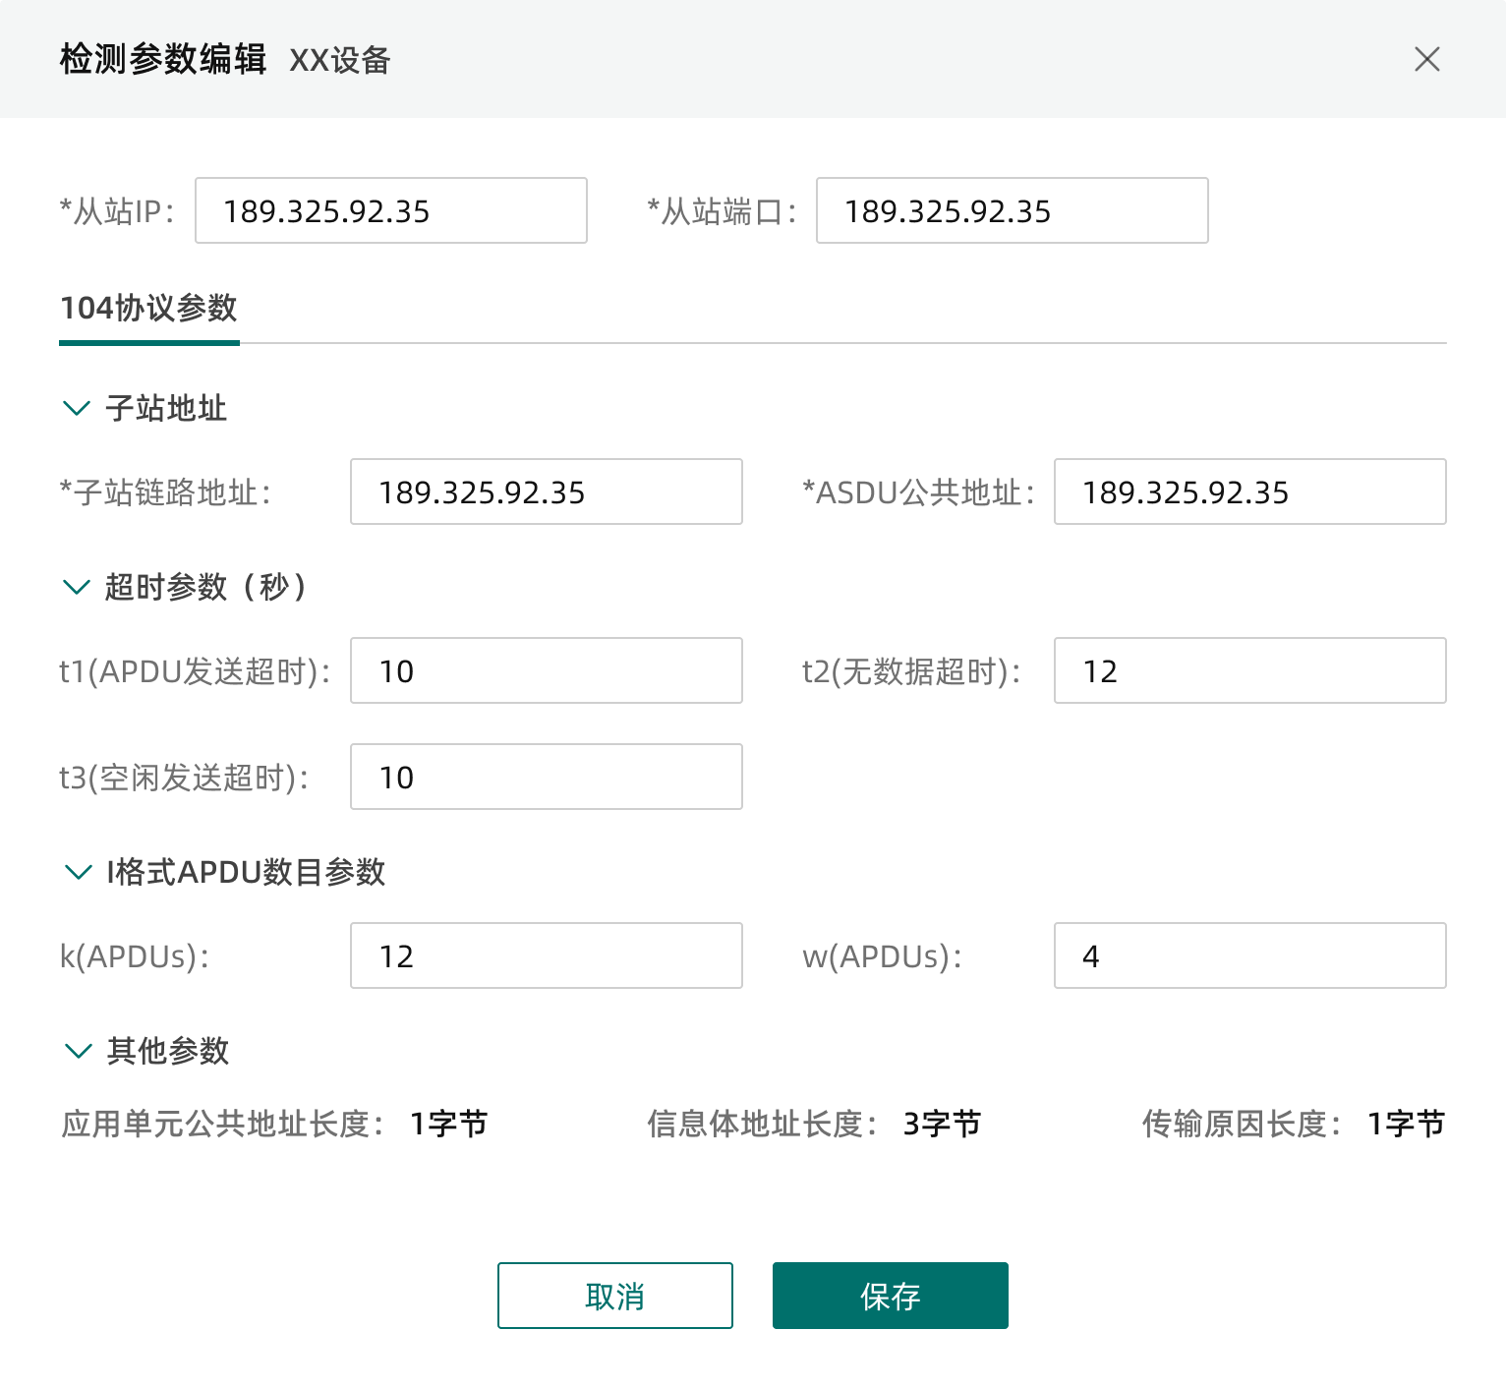
Task: Edit the t1(APDU发送超时) field
Action: point(547,670)
